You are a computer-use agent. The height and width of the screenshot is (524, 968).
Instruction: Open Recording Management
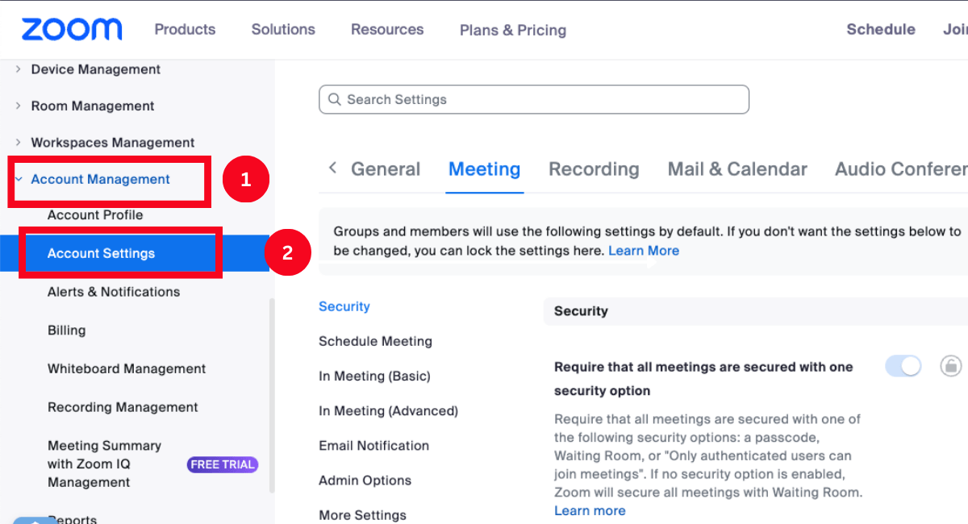pyautogui.click(x=123, y=408)
